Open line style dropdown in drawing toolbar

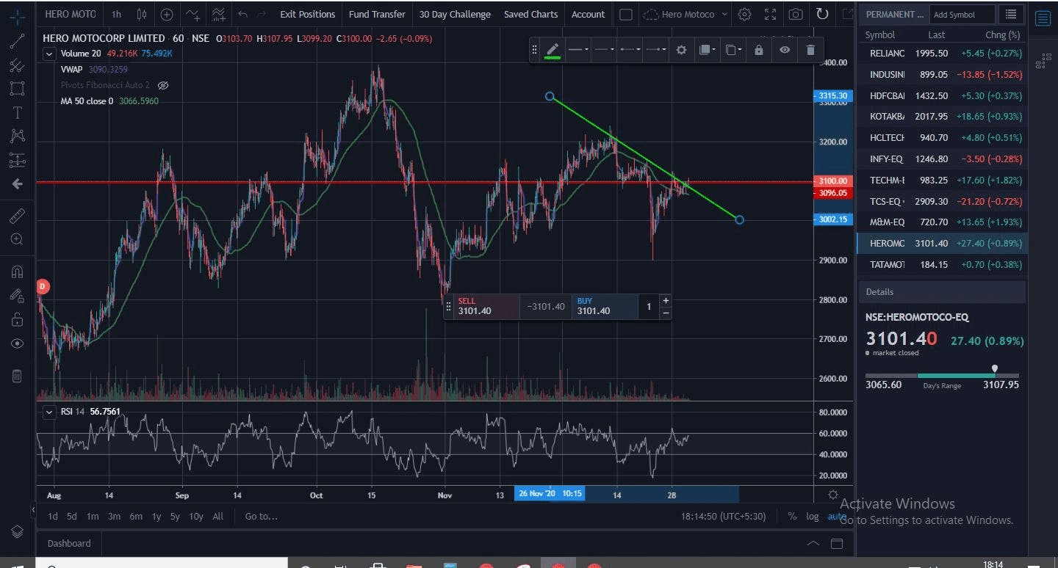[603, 50]
